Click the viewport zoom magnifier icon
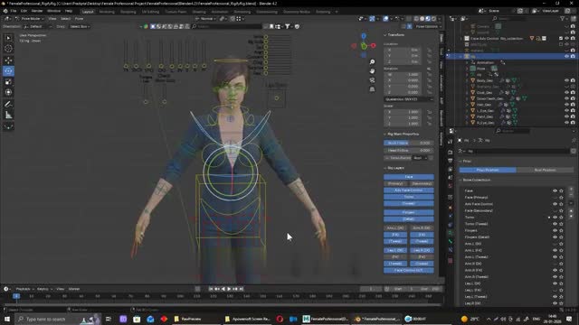579x325 pixels. 372,62
